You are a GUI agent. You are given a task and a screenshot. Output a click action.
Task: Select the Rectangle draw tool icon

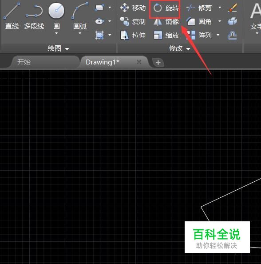point(99,8)
